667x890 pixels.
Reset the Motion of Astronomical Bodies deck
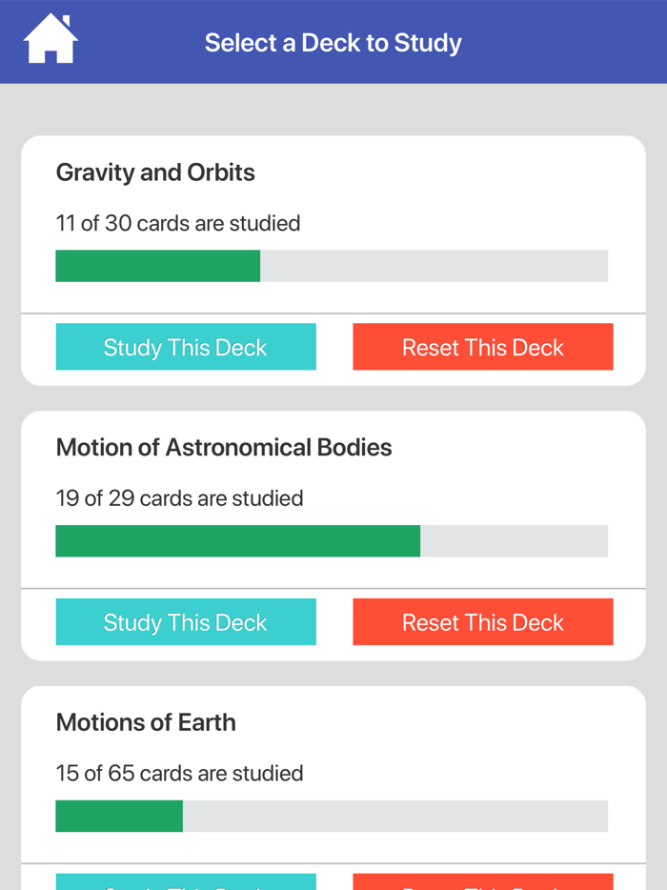point(483,621)
